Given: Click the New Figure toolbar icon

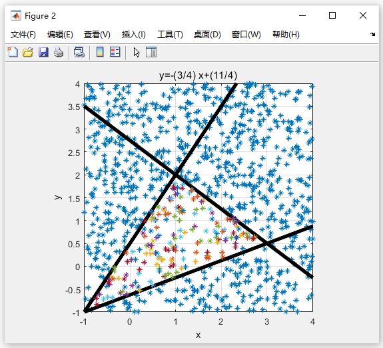Looking at the screenshot, I should (13, 52).
